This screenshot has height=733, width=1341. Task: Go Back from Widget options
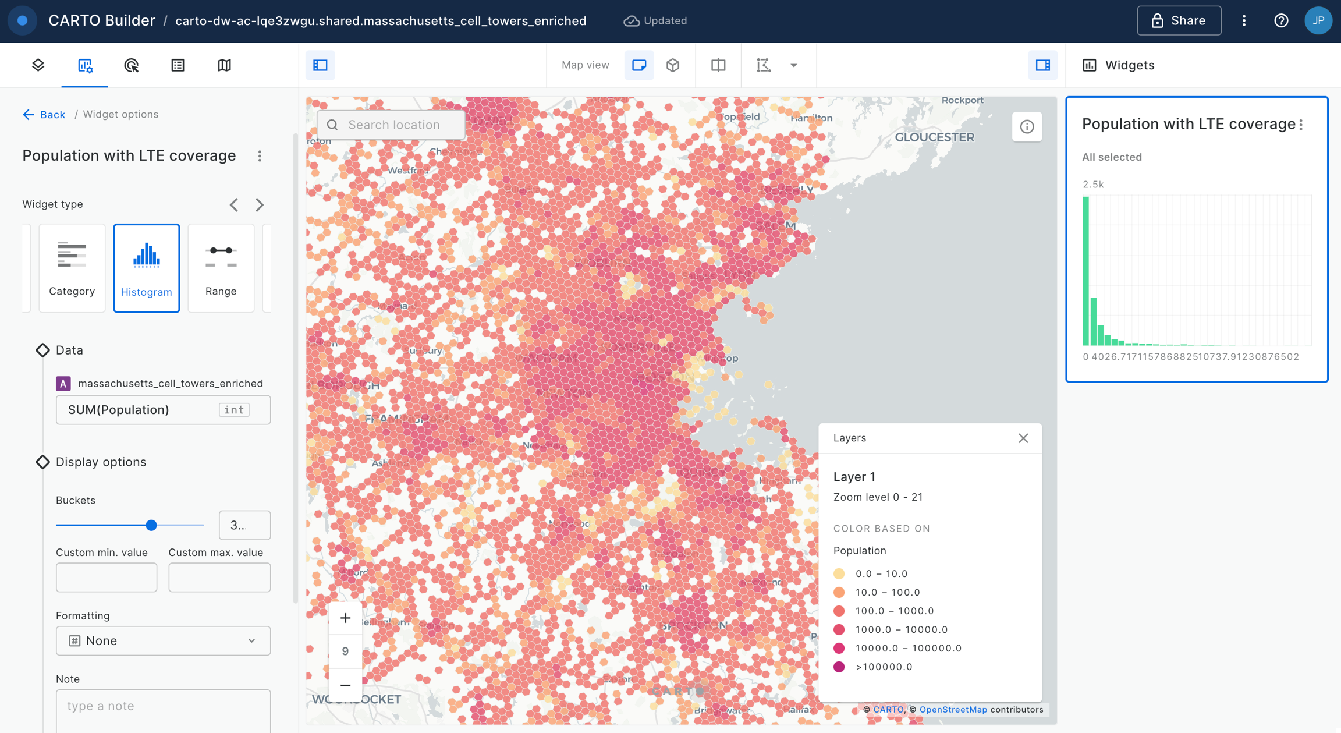44,115
